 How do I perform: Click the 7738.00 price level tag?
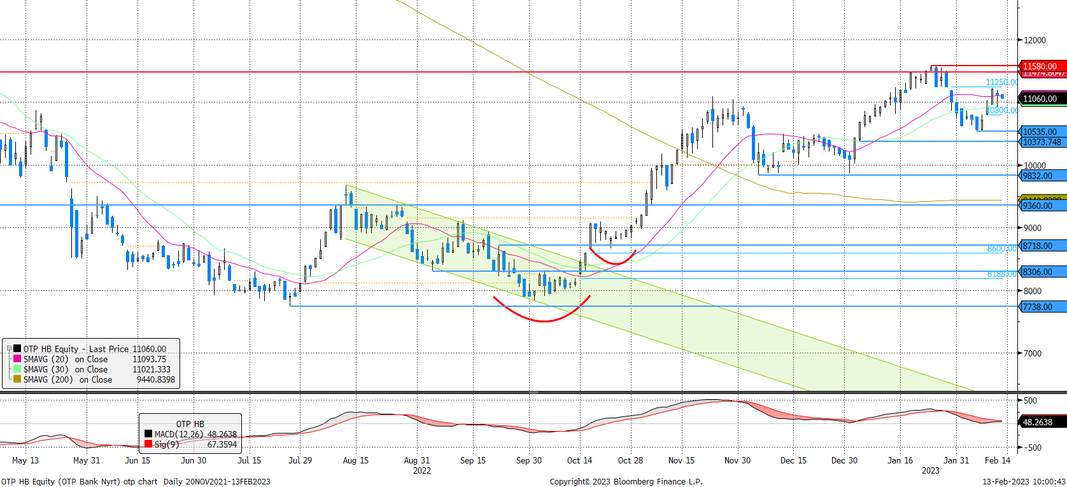[x=1043, y=307]
